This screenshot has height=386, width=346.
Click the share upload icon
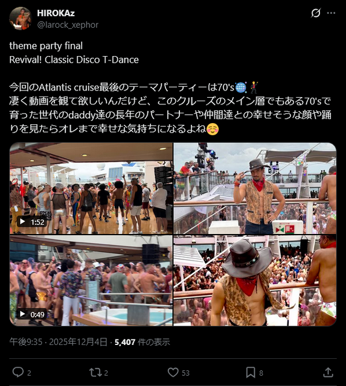[328, 372]
